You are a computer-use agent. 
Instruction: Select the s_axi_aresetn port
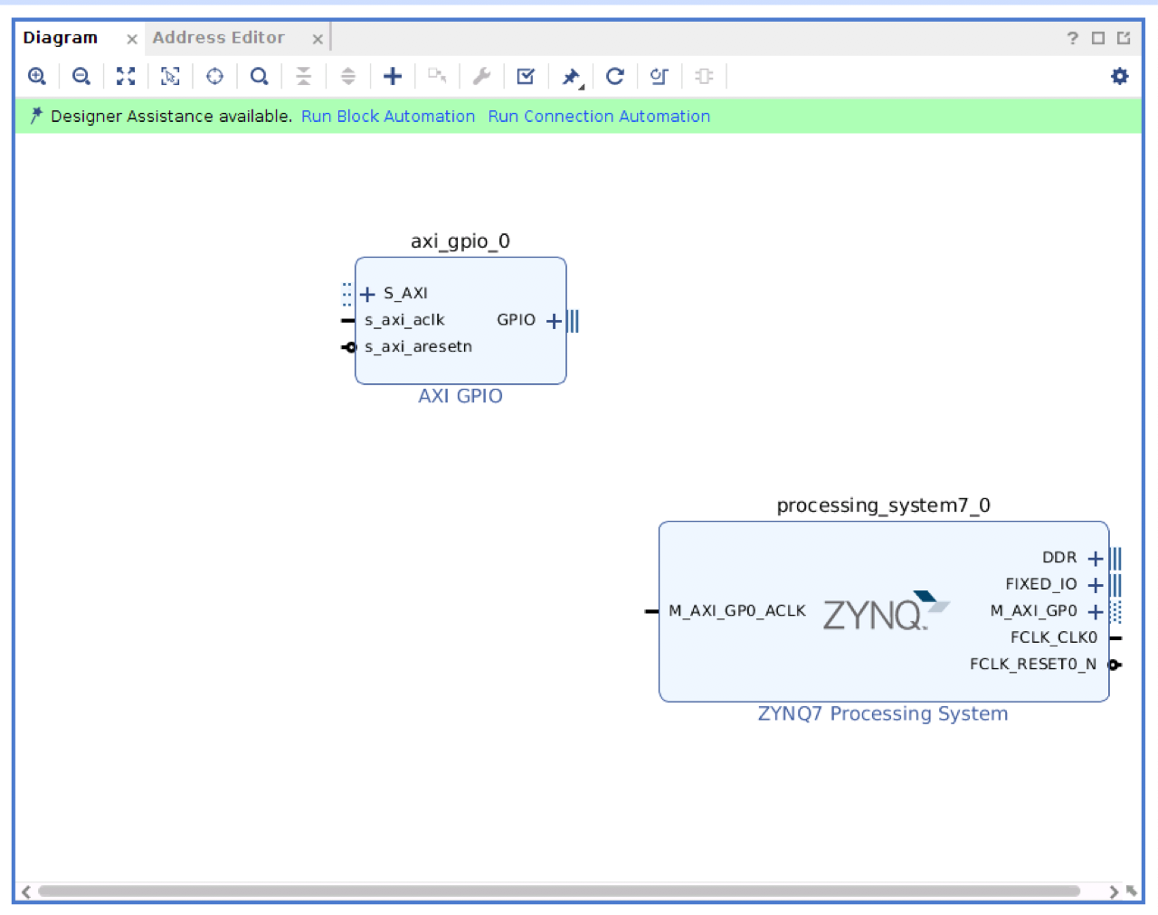[418, 347]
